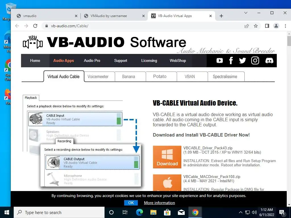The width and height of the screenshot is (291, 218).
Task: Open the Audio Apps menu item
Action: [x=63, y=61]
